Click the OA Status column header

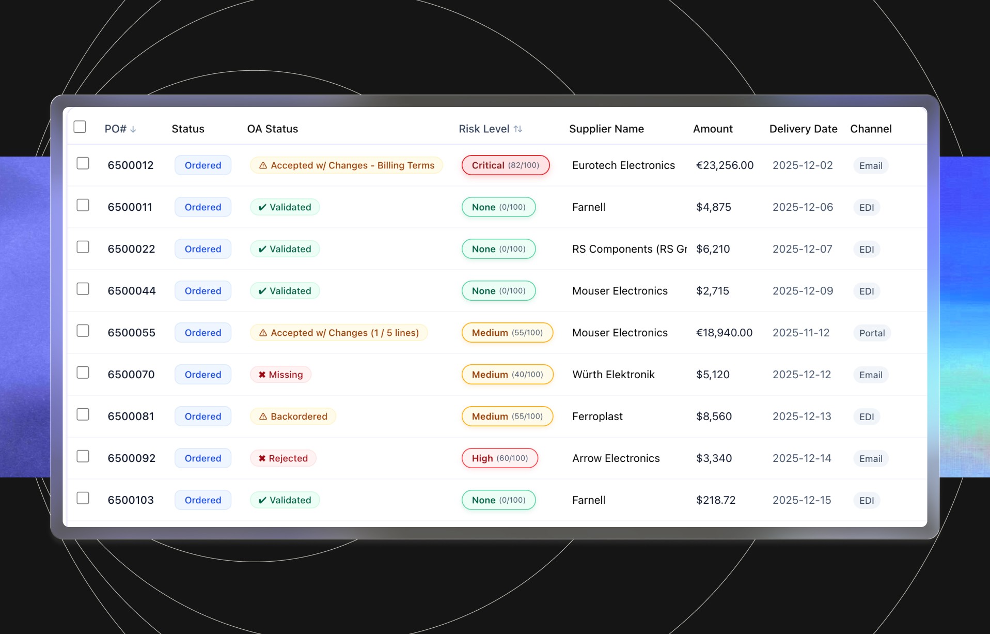pyautogui.click(x=273, y=129)
